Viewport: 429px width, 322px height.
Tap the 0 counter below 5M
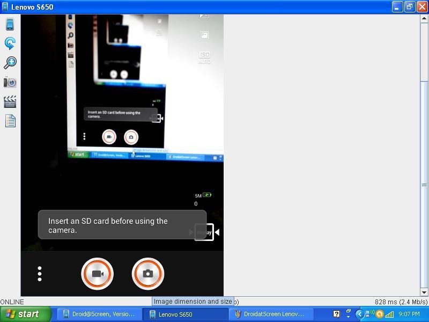click(x=196, y=204)
